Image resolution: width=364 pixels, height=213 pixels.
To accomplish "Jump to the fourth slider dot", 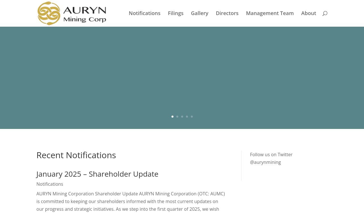I will coord(187,116).
